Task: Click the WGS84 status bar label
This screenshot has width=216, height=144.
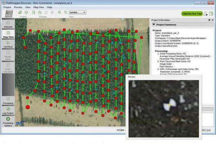Action: pos(120,130)
